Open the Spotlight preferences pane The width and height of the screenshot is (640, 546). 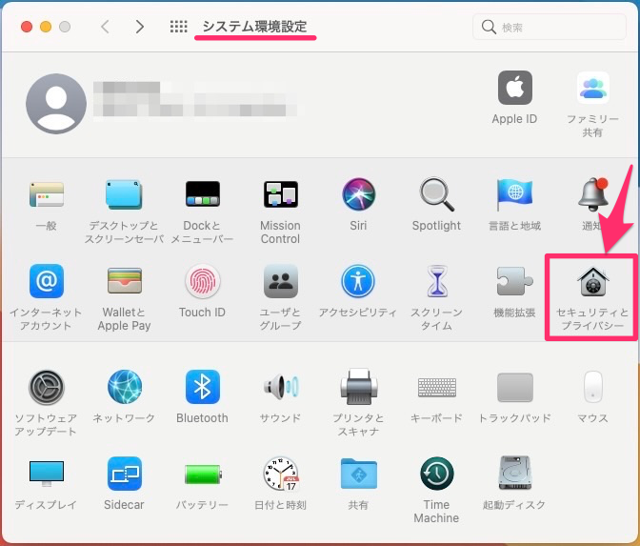436,195
